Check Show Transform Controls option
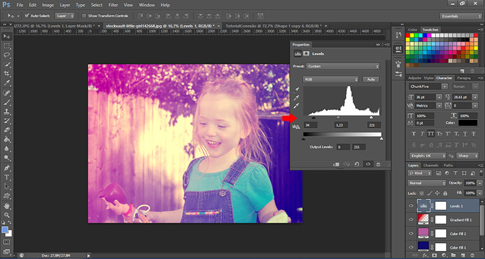The image size is (485, 259). 85,16
